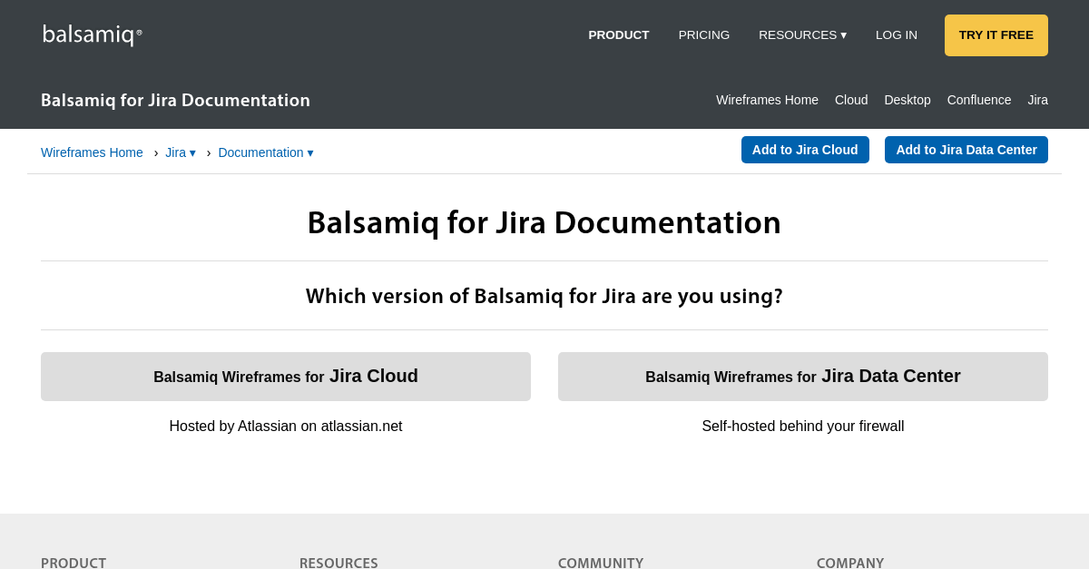Expand the Jira breadcrumb dropdown
Screen dimensions: 1089x569
coord(180,152)
